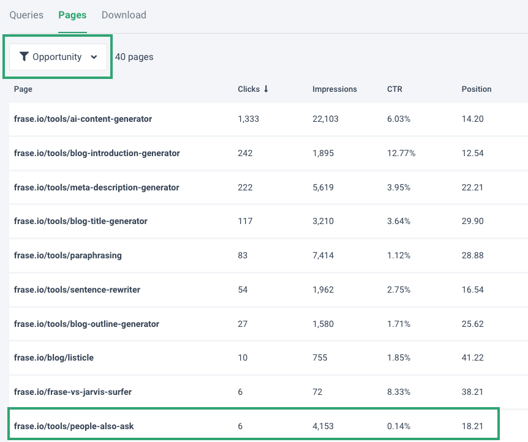This screenshot has width=528, height=442.
Task: Click the Opportunity dropdown chevron
Action: 94,57
